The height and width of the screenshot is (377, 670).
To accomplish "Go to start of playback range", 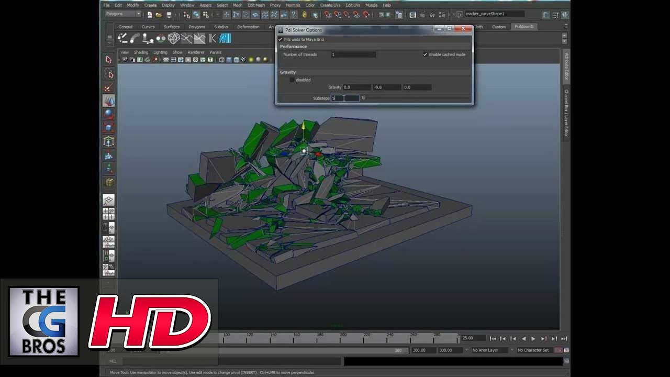I will (493, 339).
